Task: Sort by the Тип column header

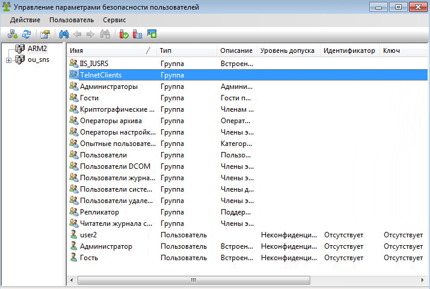Action: click(187, 50)
